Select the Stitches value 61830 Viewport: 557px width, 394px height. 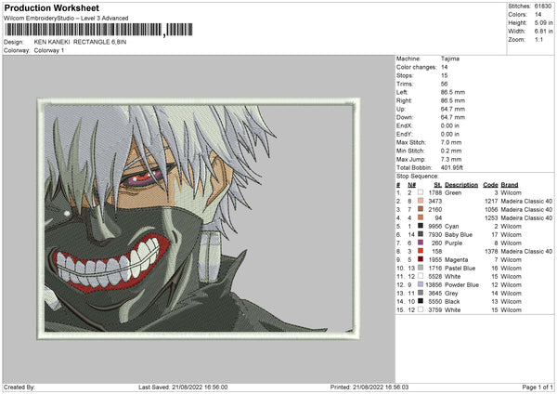pyautogui.click(x=543, y=7)
